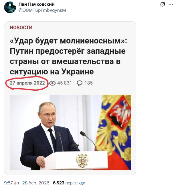Open the photo of the speaker at podium
The height and width of the screenshot is (189, 176).
(70, 133)
